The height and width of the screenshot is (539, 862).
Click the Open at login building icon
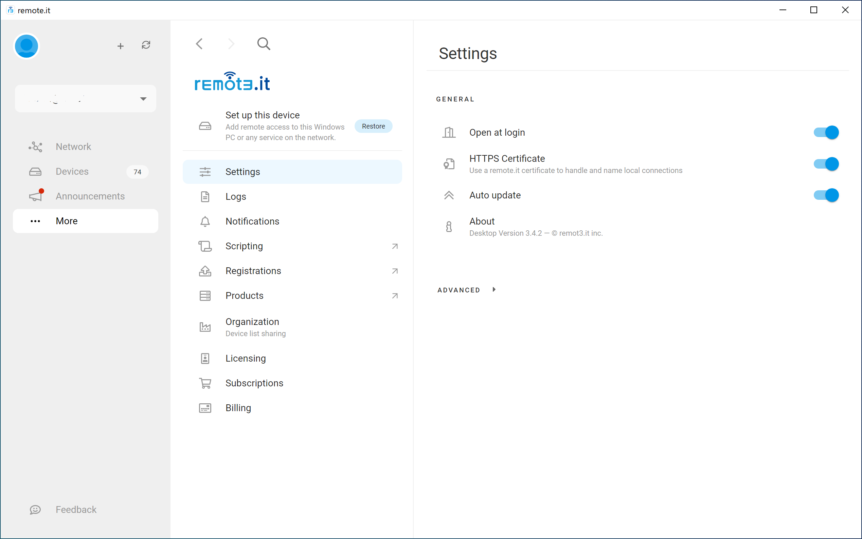click(449, 132)
